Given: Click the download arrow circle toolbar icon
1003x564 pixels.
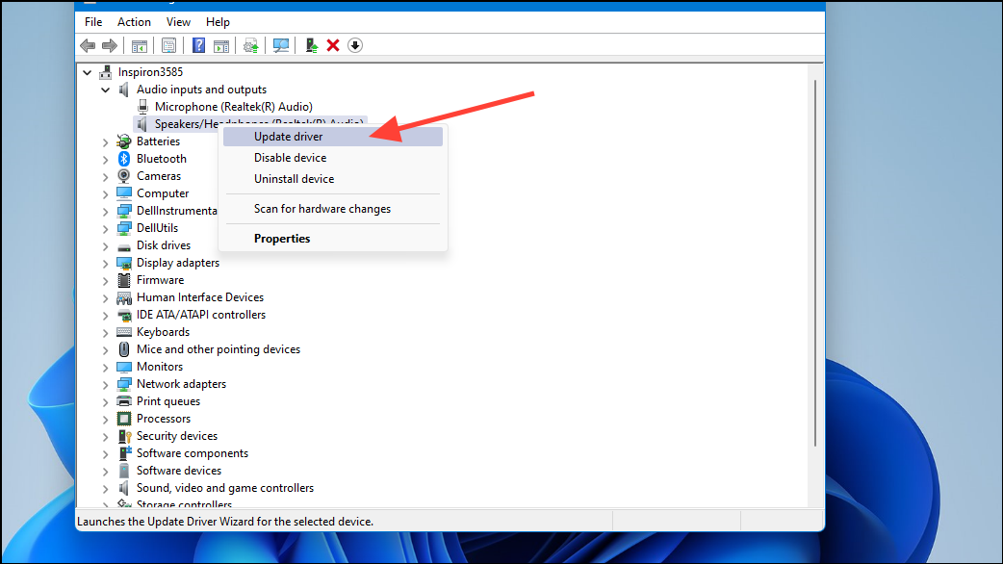Looking at the screenshot, I should point(355,45).
